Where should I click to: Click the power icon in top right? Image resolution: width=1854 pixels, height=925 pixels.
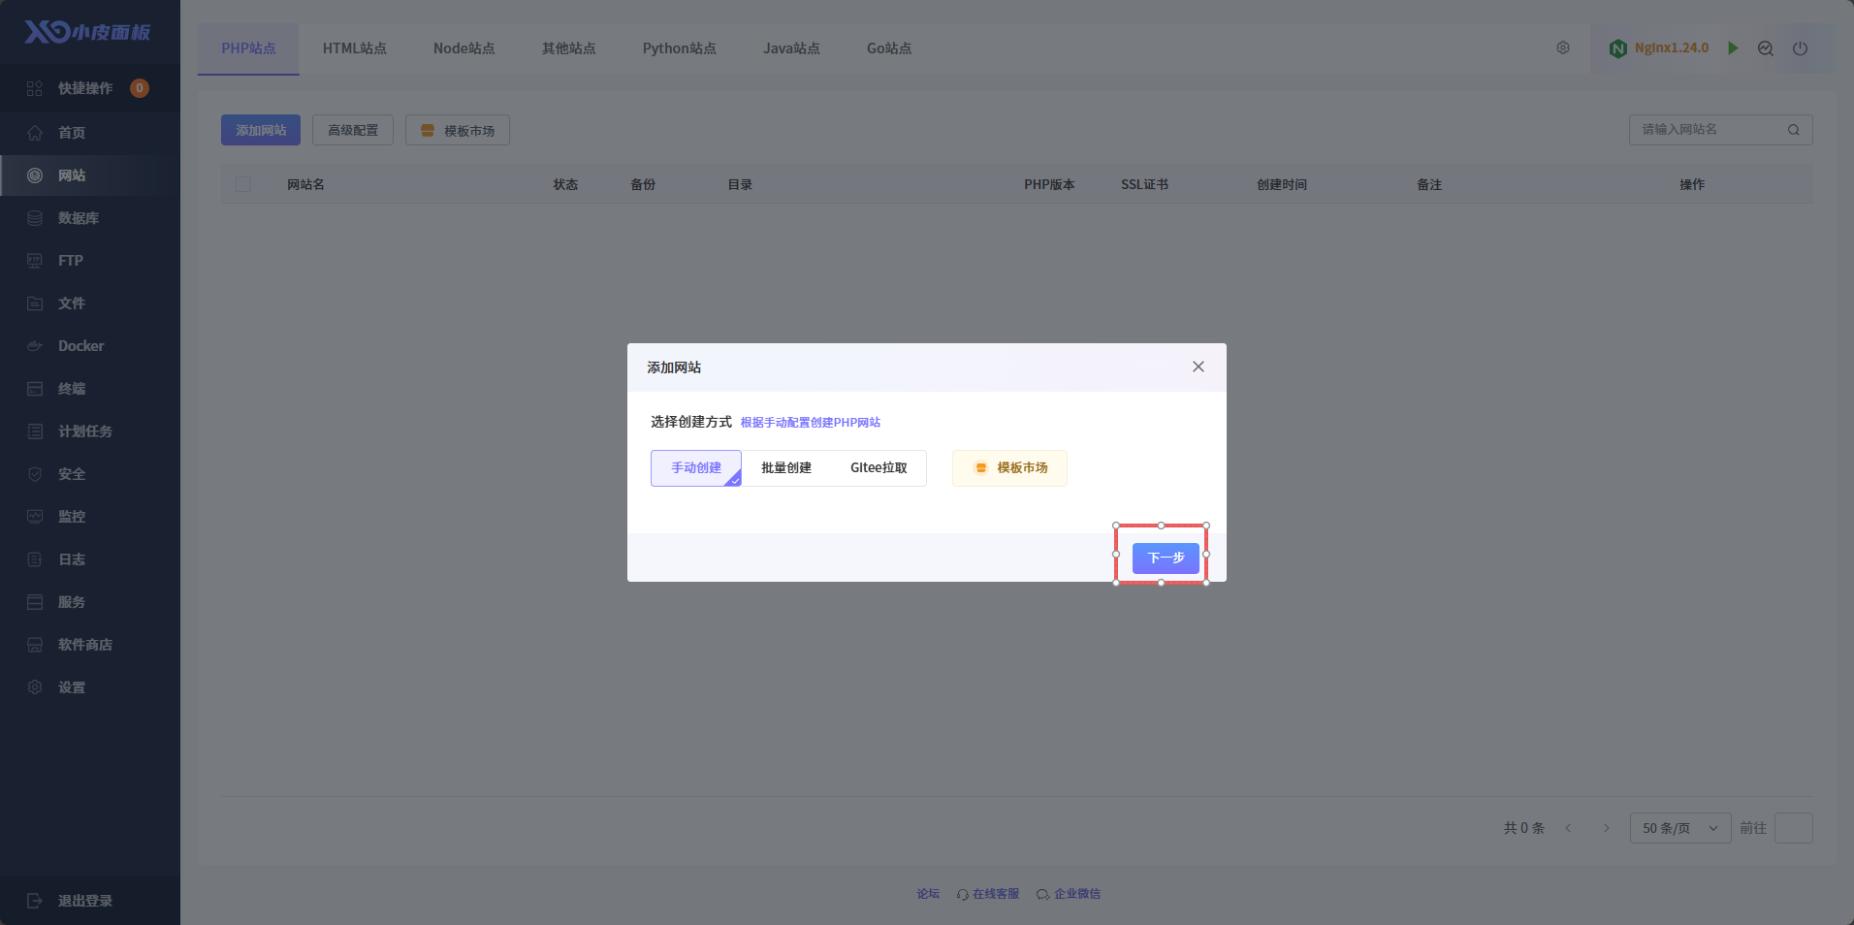point(1800,48)
